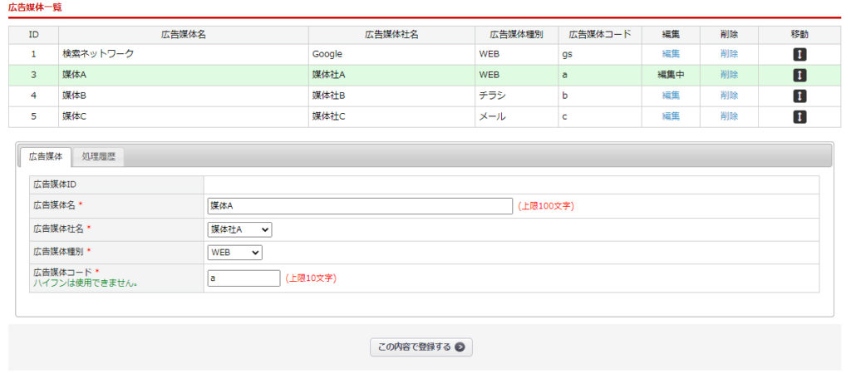Click move icon for 媒体B row

coord(799,96)
